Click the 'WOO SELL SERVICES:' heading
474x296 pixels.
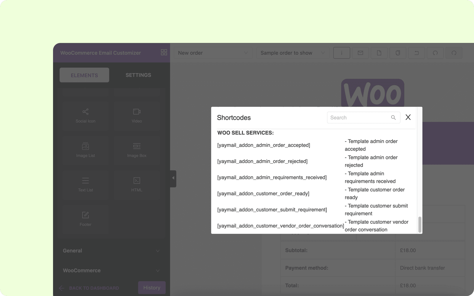246,133
